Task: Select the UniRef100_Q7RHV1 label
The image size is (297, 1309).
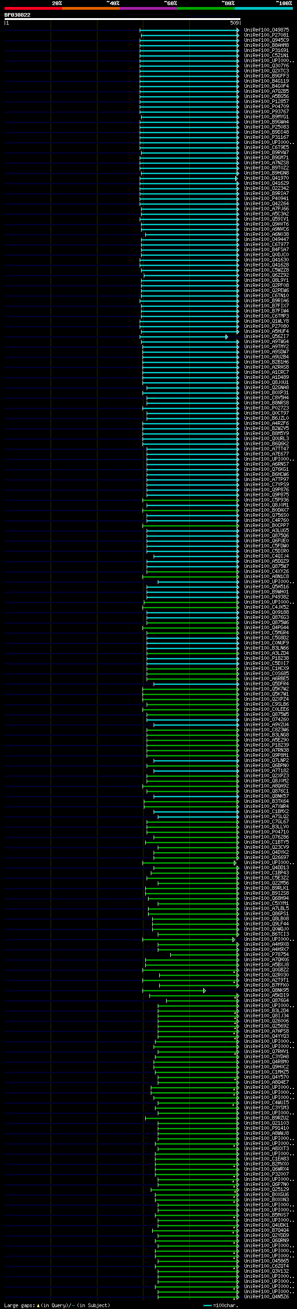Action: coord(266,1052)
